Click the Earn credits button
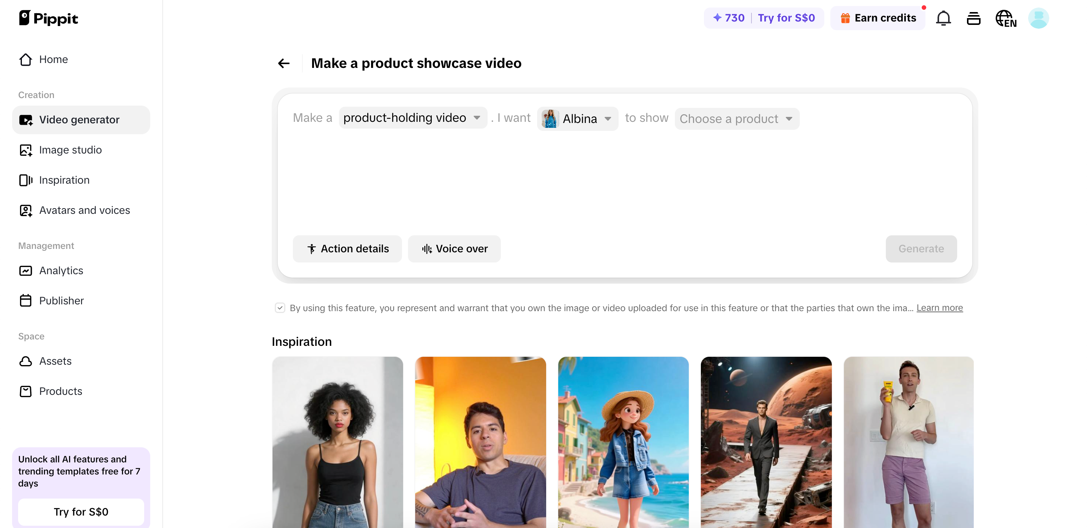Viewport: 1087px width, 528px height. tap(878, 18)
